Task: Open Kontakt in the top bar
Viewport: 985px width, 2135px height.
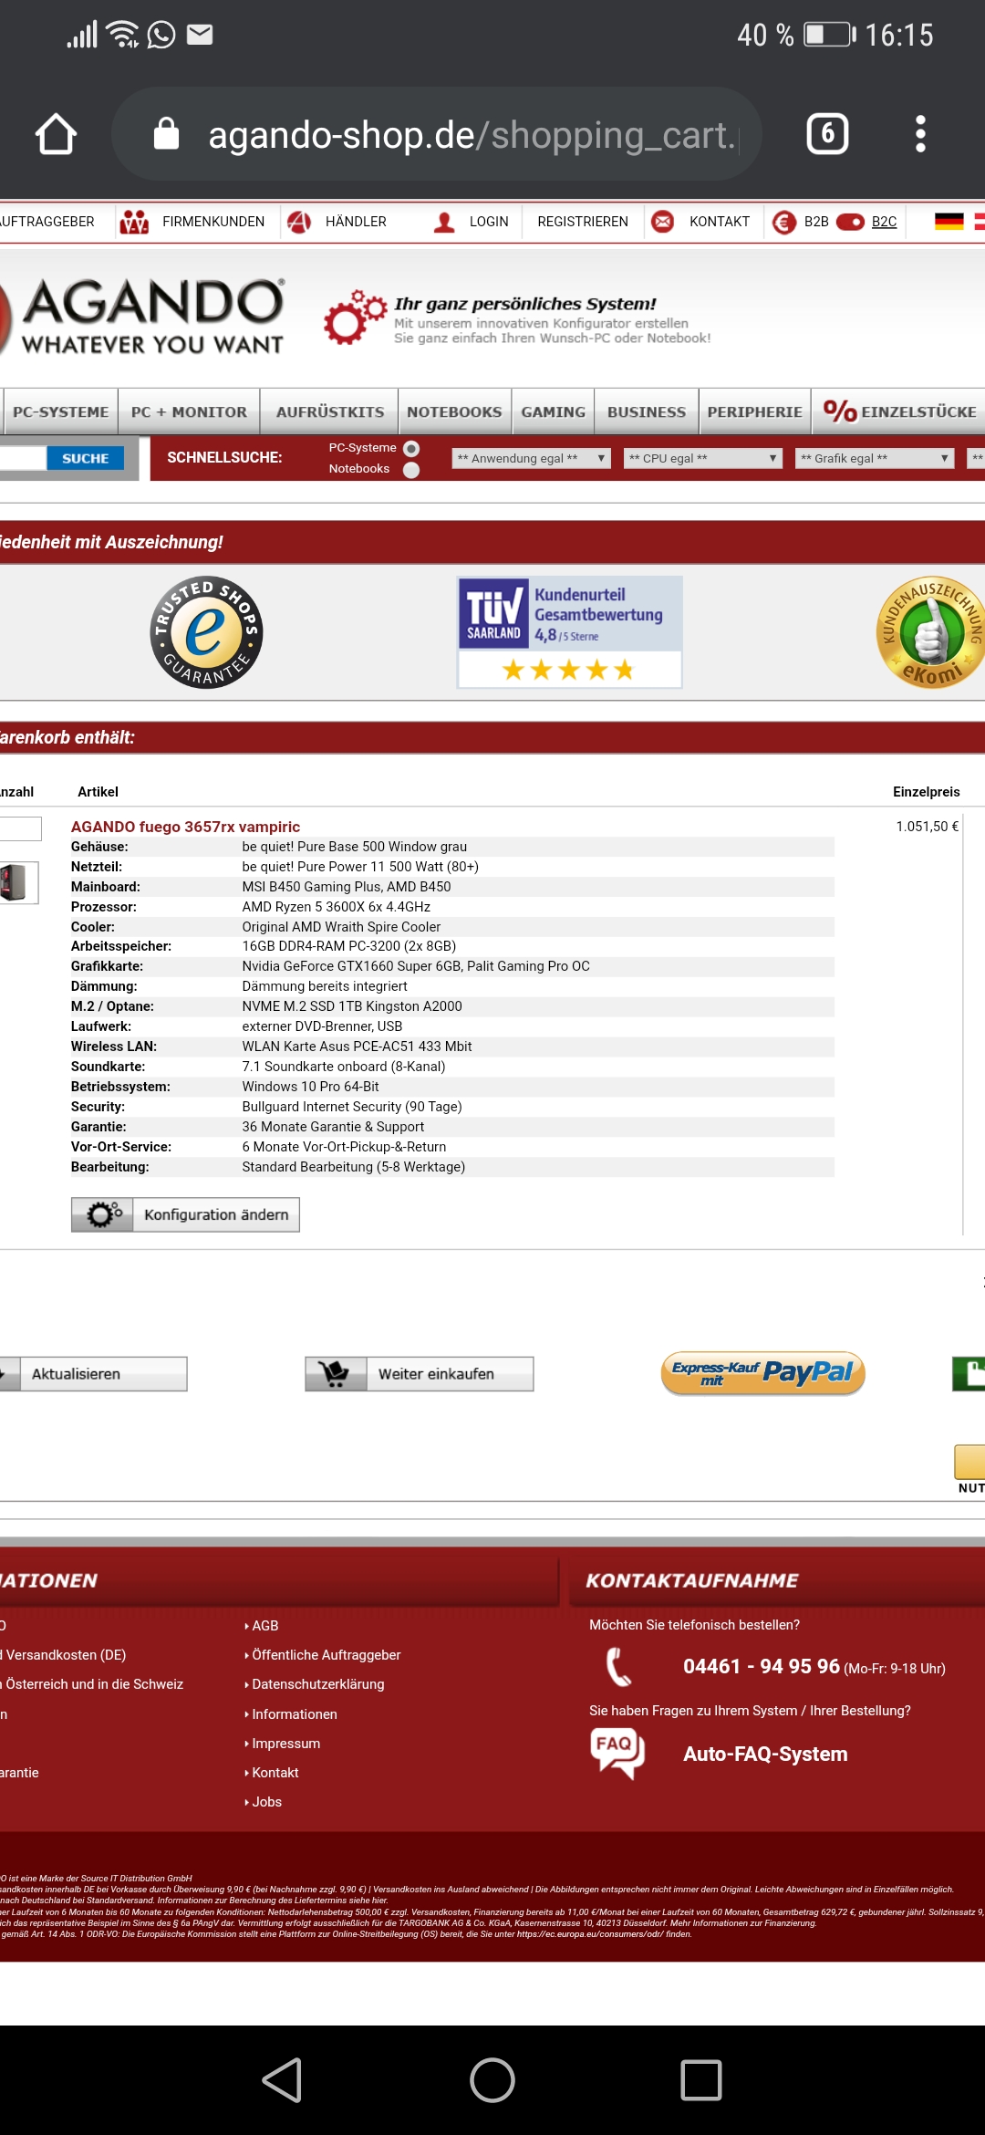Action: point(720,222)
